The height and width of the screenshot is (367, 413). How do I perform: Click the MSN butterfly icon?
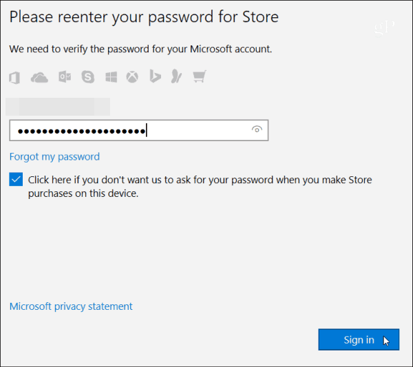[x=176, y=76]
